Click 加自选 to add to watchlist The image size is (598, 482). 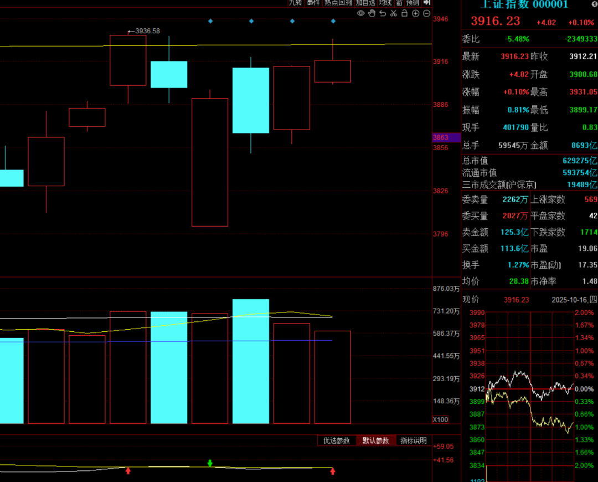(365, 3)
